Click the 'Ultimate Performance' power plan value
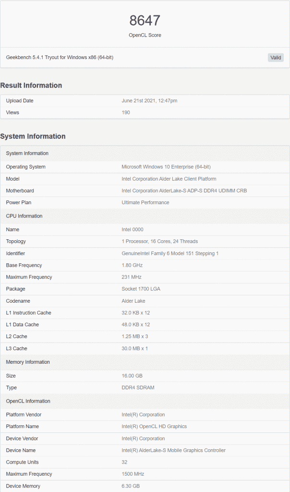 [145, 203]
